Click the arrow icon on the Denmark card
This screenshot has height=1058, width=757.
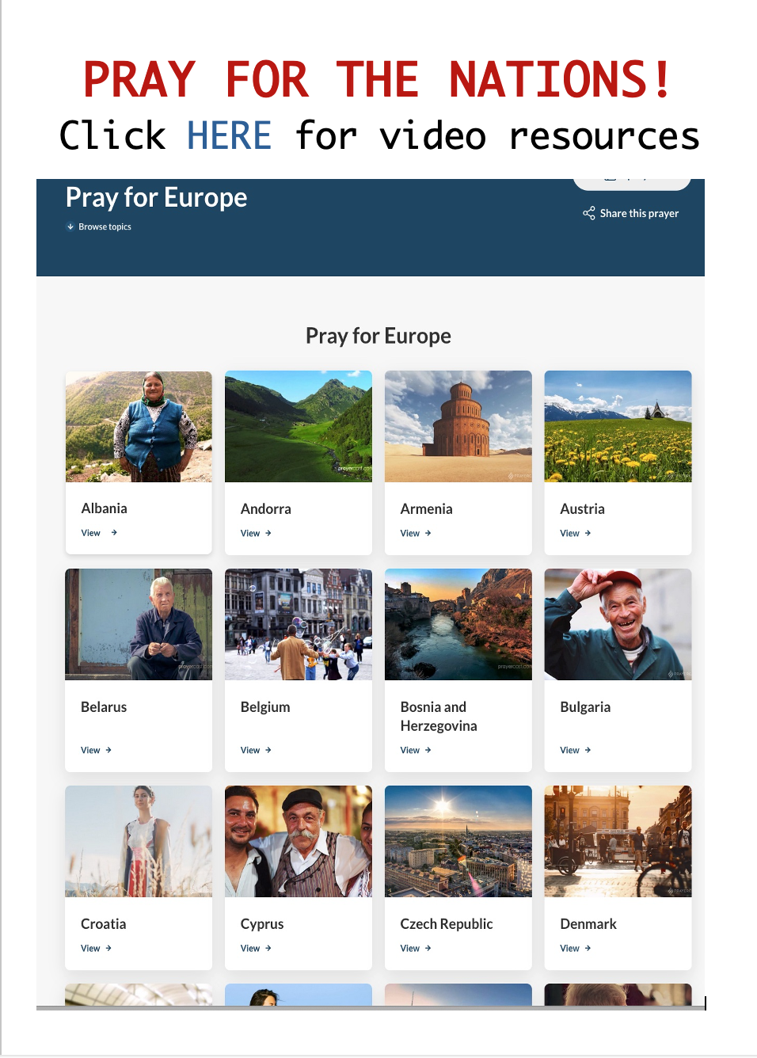(588, 949)
